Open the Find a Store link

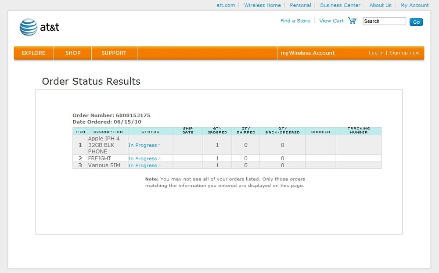(295, 21)
